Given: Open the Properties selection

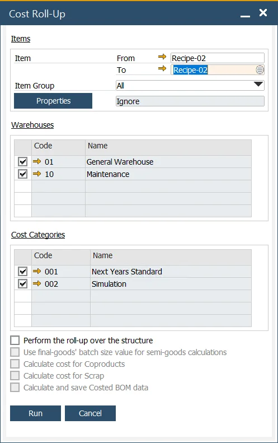Looking at the screenshot, I should point(53,101).
